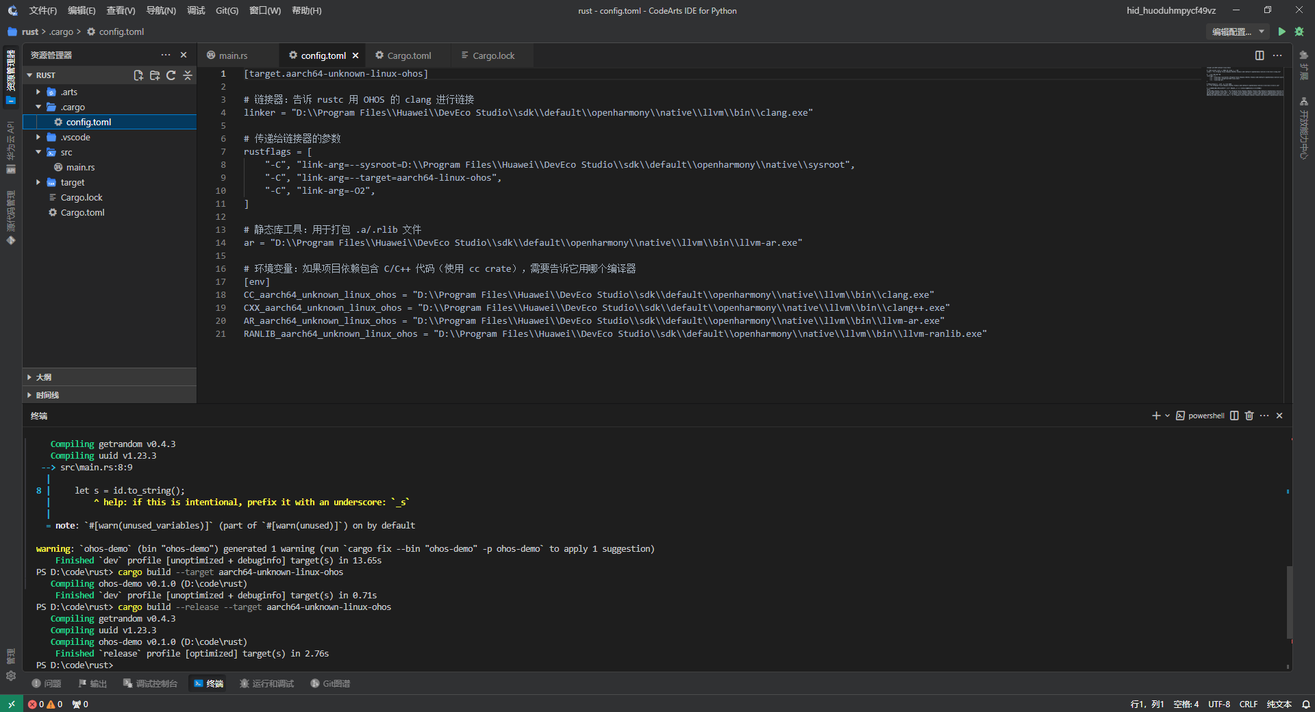Screen dimensions: 1315x712
Task: Switch to the main.rs editor tab
Action: (233, 55)
